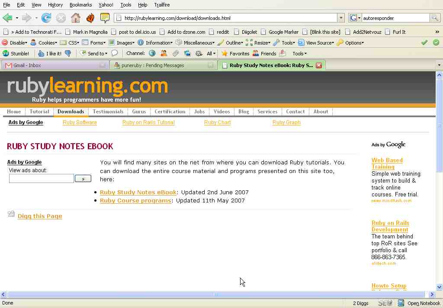Show more bookmarks with the chevron
The width and height of the screenshot is (443, 308).
point(437,32)
